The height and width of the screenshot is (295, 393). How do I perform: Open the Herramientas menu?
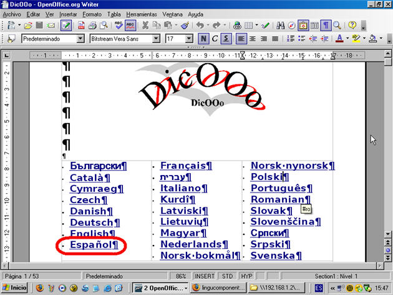pos(141,13)
